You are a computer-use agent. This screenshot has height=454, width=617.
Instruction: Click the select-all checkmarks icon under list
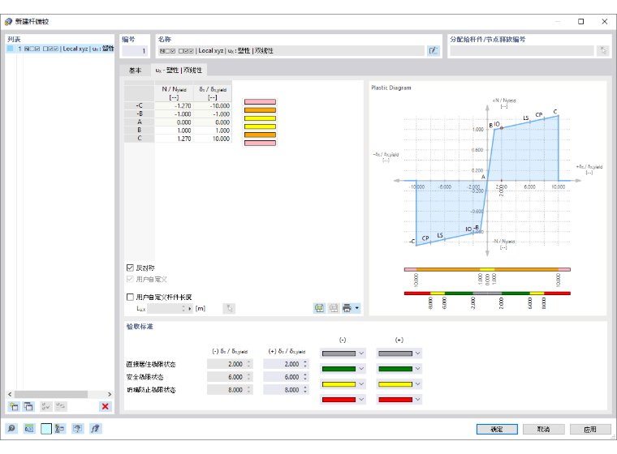(x=45, y=406)
